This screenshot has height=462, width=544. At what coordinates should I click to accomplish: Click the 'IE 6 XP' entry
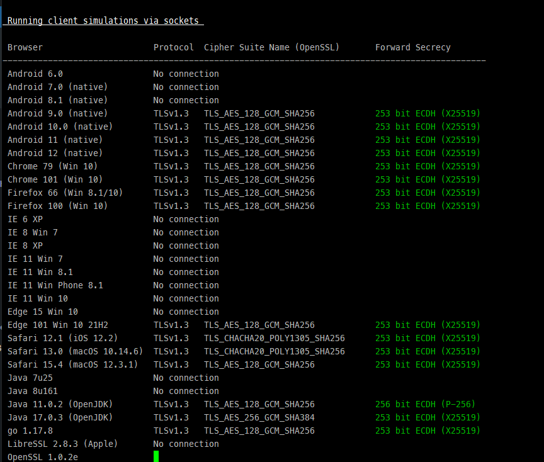(x=25, y=219)
